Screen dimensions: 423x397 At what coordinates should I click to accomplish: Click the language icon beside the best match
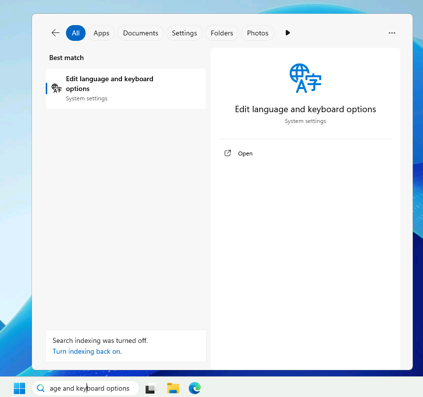[x=57, y=89]
